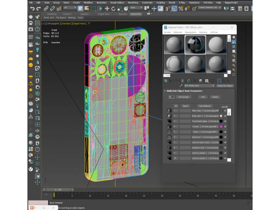Screen dimensions: 280x210
Task: Toggle On/Off checkbox for Body color 2
Action: click(x=225, y=116)
